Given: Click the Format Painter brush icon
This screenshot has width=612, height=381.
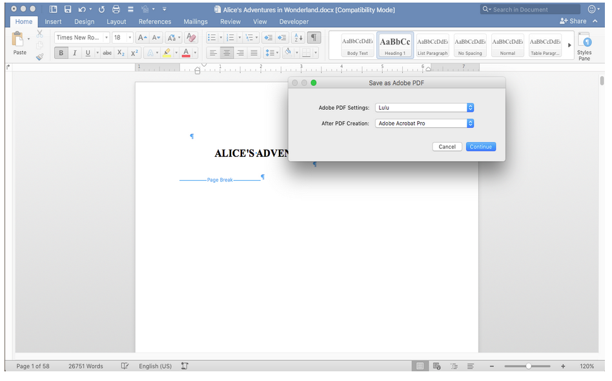Looking at the screenshot, I should tap(39, 57).
